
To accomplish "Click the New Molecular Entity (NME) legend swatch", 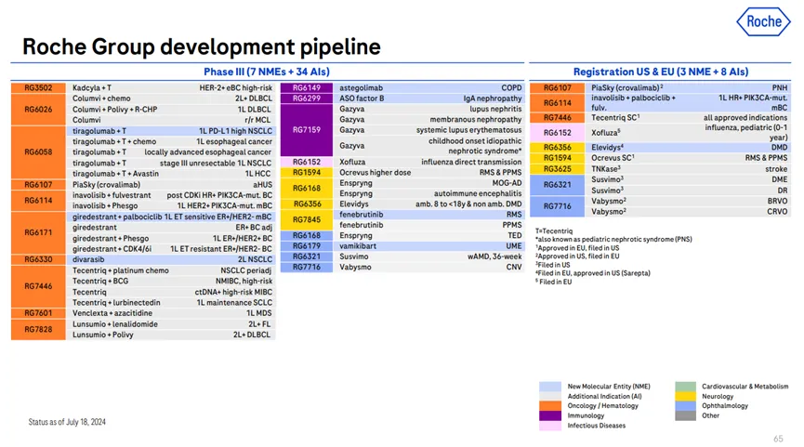I will click(x=550, y=386).
